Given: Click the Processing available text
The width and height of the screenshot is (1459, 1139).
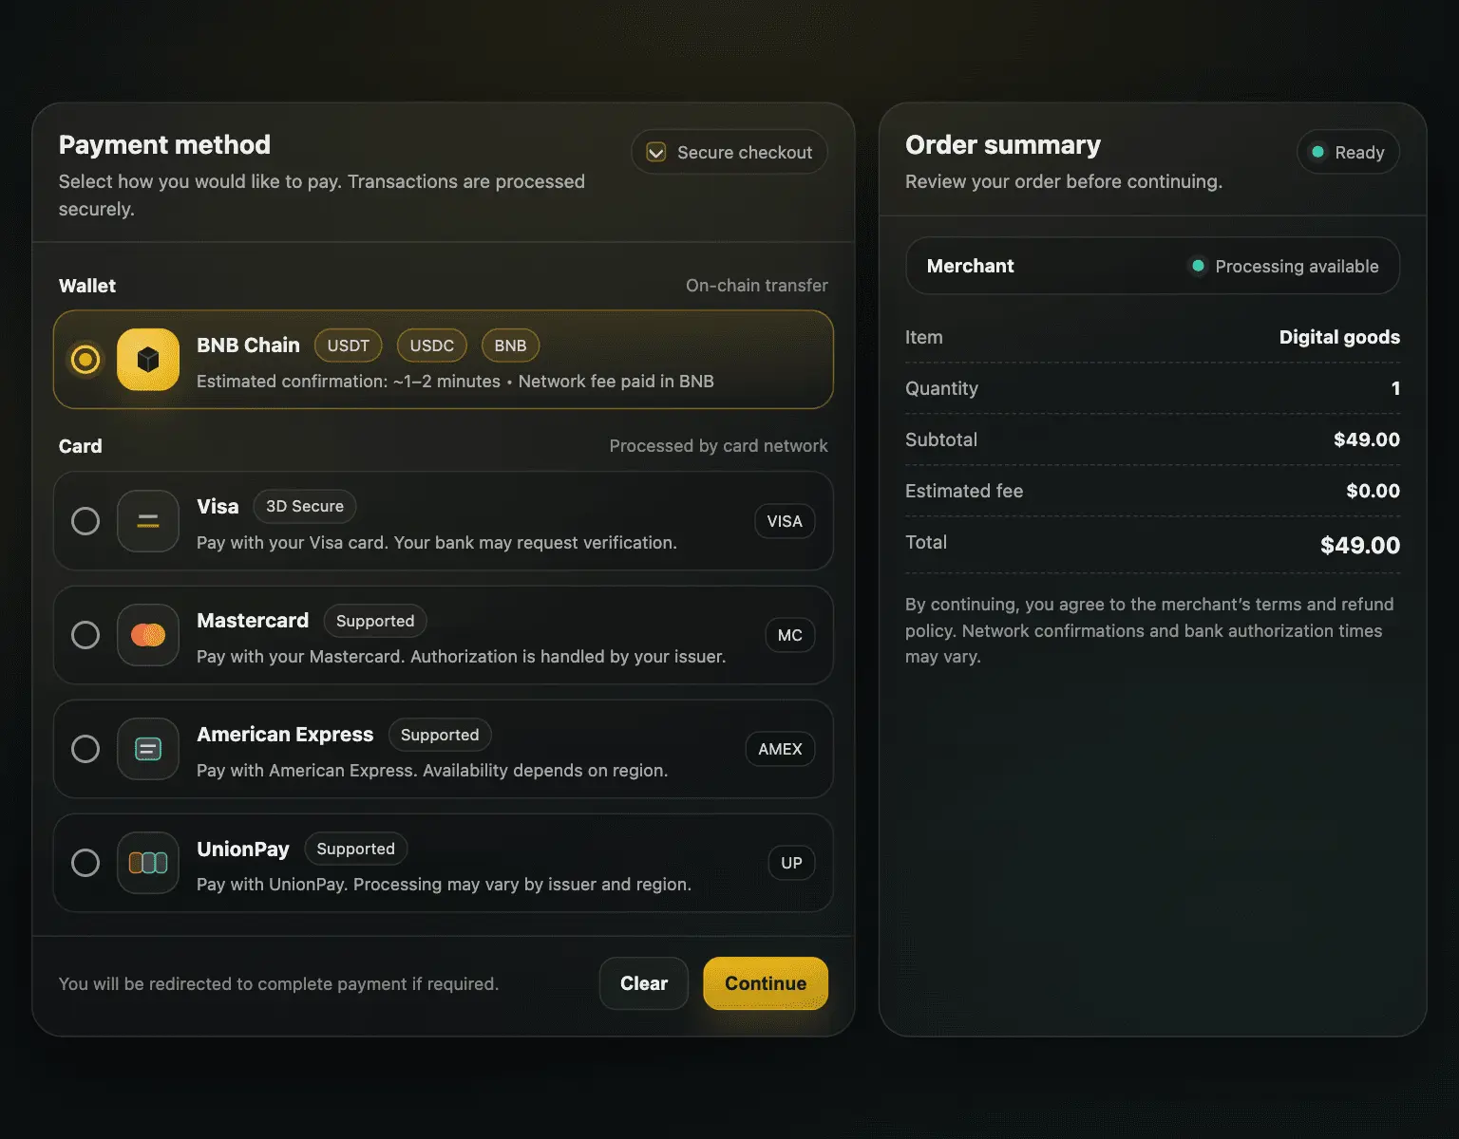Looking at the screenshot, I should pyautogui.click(x=1297, y=267).
